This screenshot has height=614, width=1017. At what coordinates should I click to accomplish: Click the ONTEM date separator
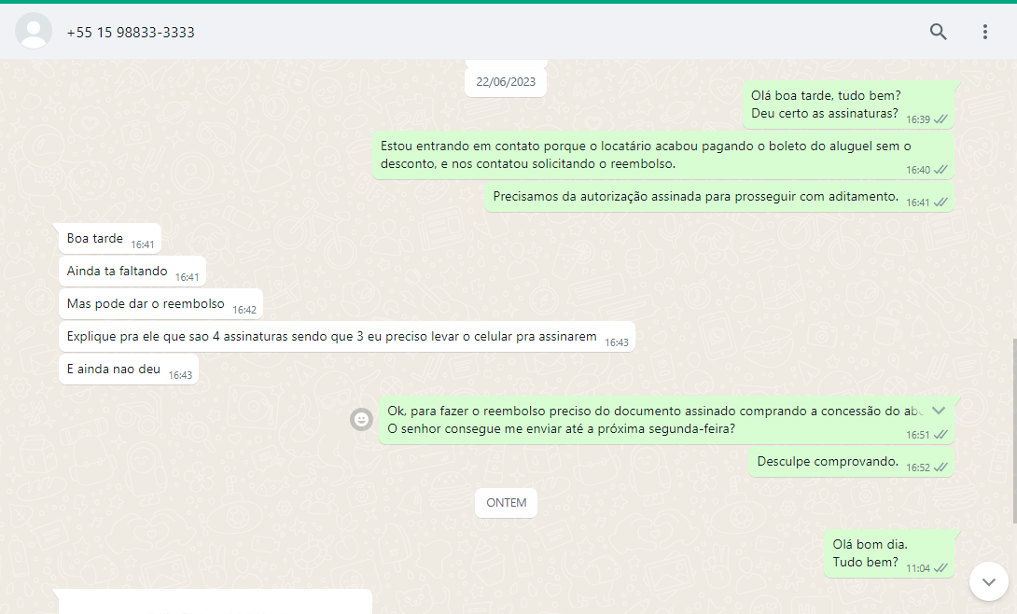tap(506, 502)
